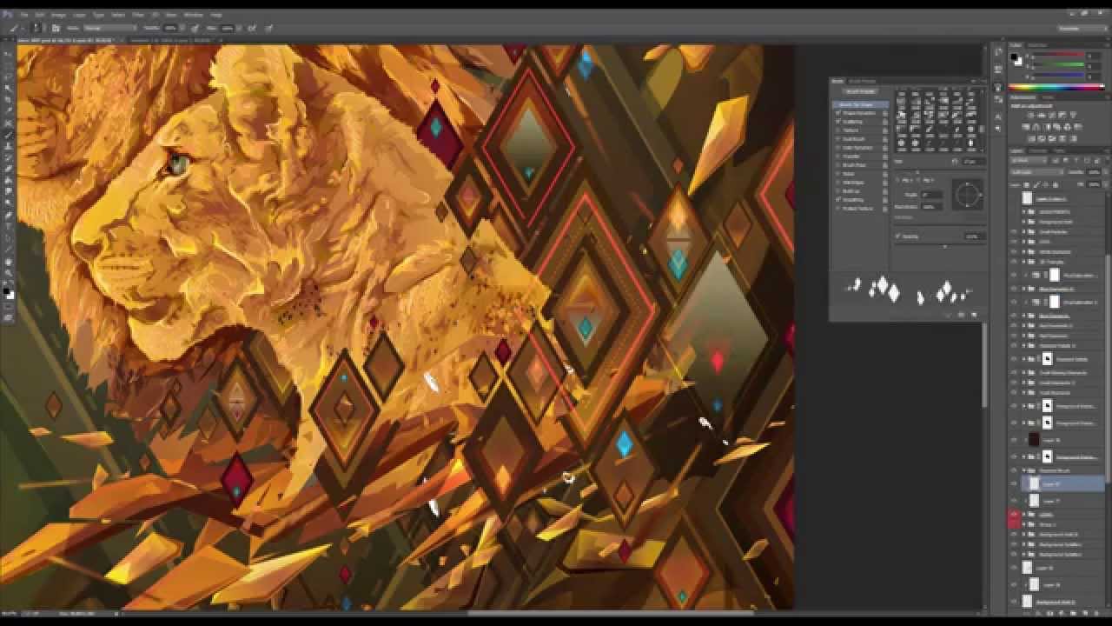
Task: Switch to the Channels tab
Action: tap(1039, 150)
